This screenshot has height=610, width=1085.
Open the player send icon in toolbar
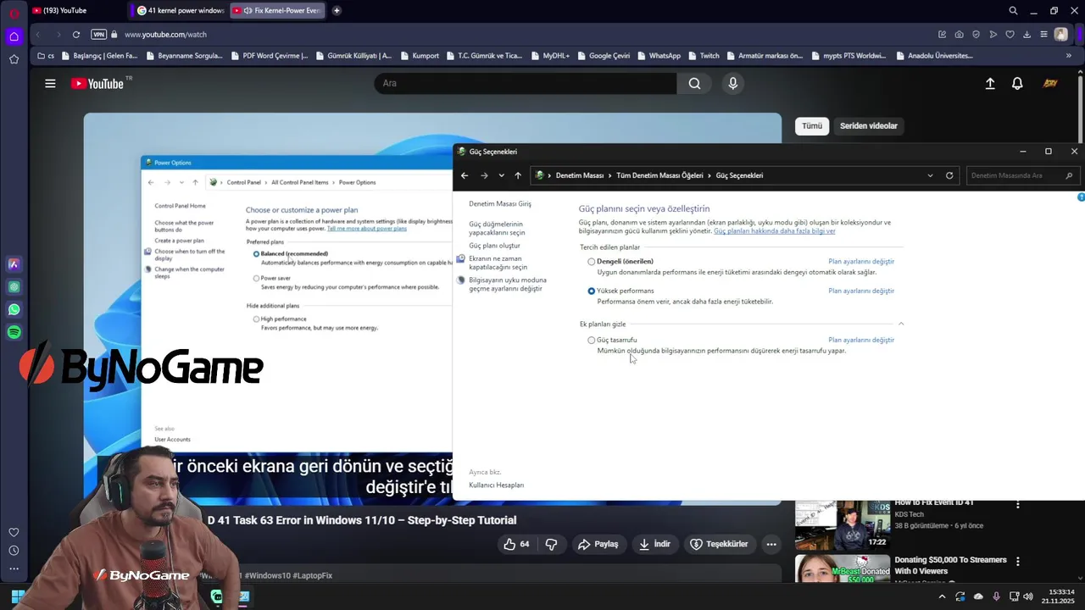(x=993, y=35)
